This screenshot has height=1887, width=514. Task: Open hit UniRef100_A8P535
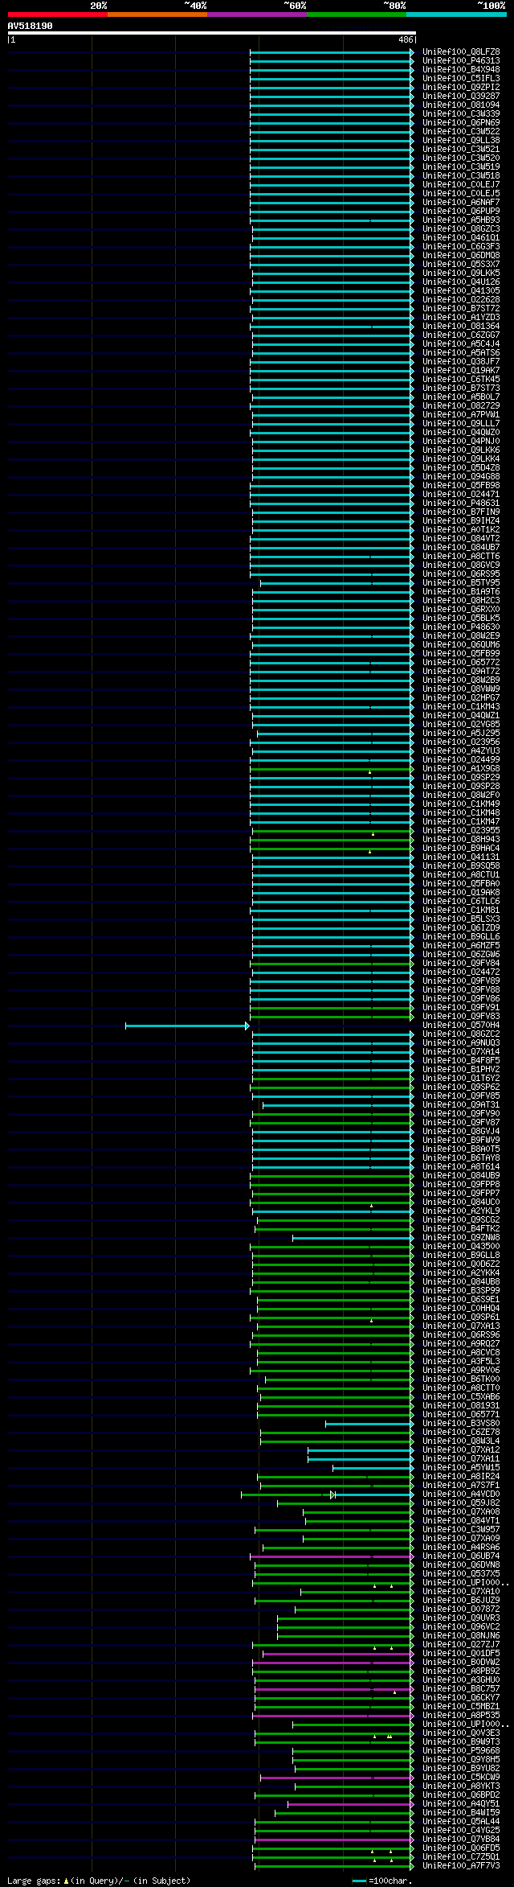[x=461, y=1716]
